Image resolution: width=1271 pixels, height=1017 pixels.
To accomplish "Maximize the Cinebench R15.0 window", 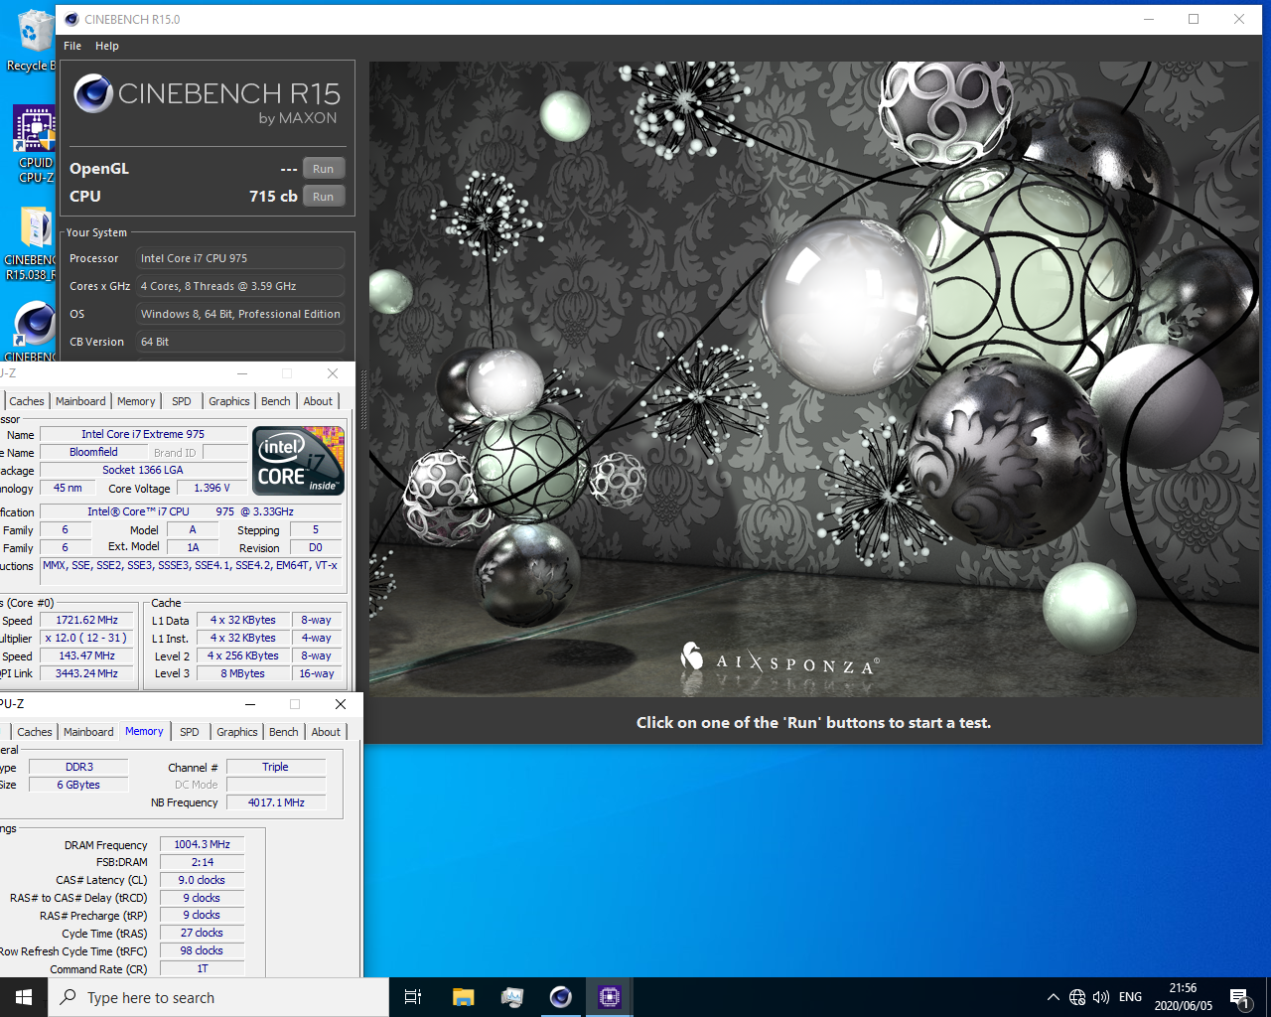I will click(1194, 19).
